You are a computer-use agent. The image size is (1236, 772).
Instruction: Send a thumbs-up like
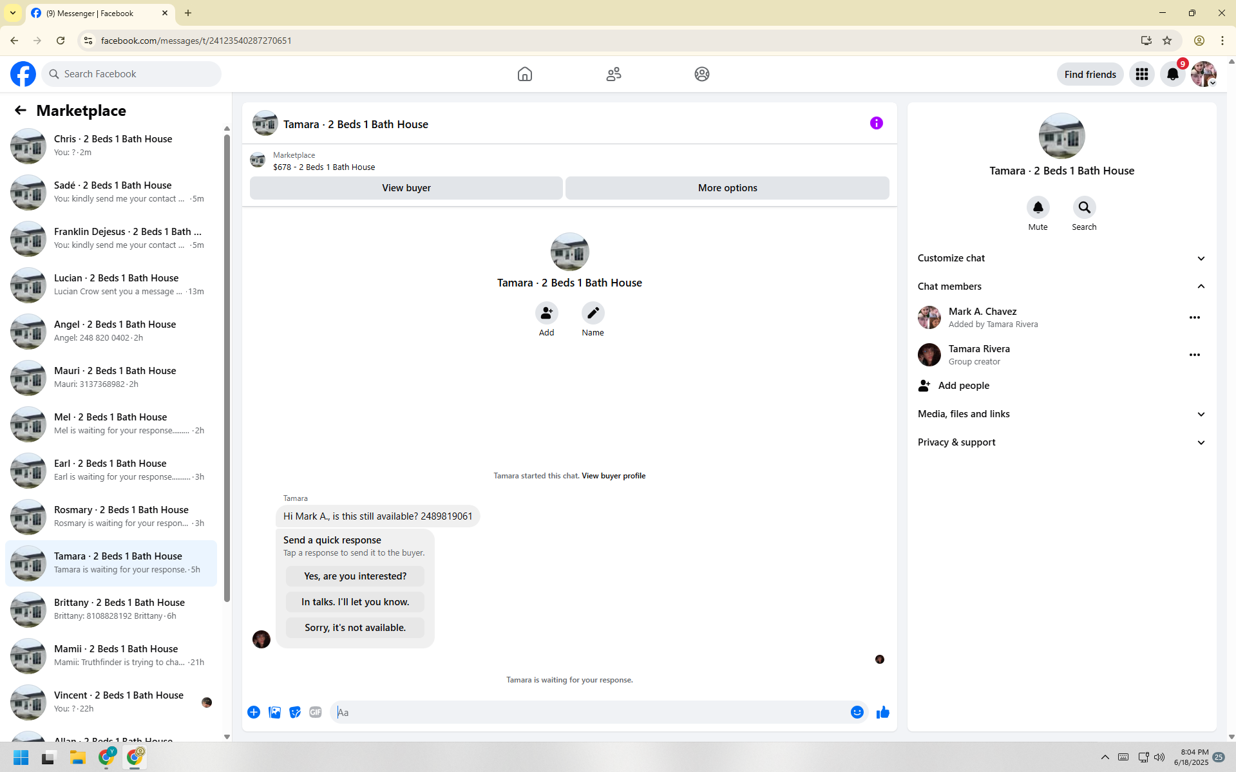click(883, 712)
